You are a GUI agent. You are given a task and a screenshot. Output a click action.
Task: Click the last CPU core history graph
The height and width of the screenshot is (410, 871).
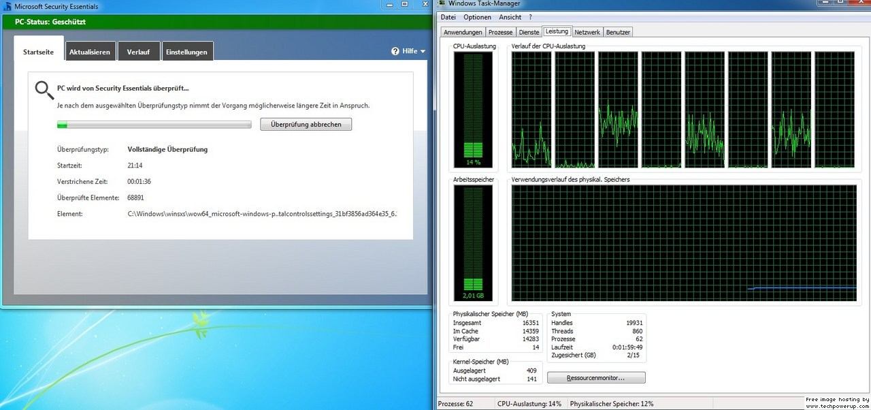click(x=835, y=110)
